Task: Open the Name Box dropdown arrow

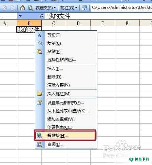Action: 20,16
